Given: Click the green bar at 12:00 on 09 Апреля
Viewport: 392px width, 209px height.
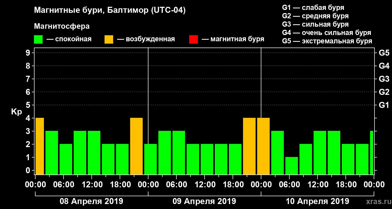Looking at the screenshot, I should [x=207, y=159].
